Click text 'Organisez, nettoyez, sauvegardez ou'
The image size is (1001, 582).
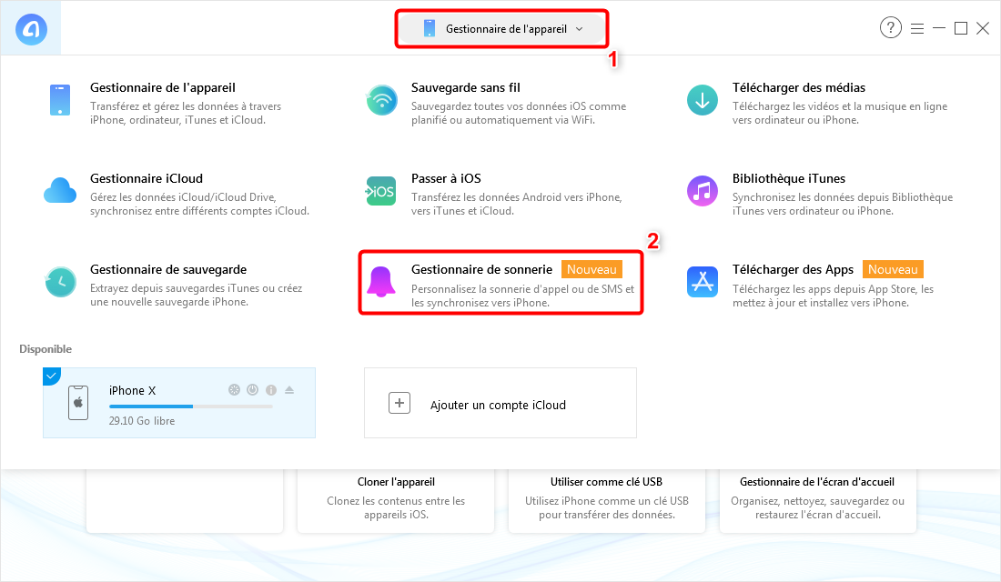point(818,501)
